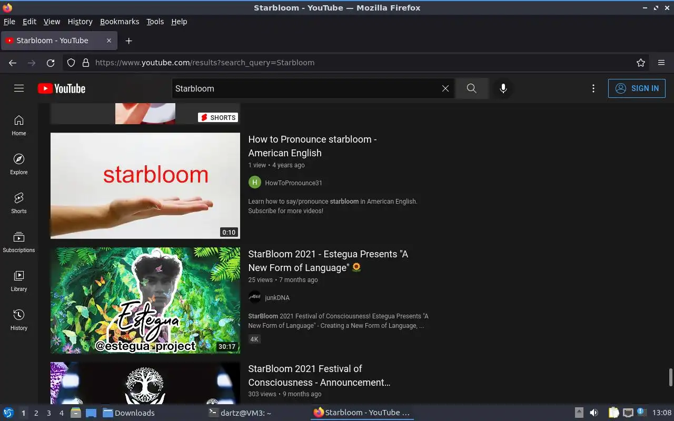The height and width of the screenshot is (421, 674).
Task: Open the View menu
Action: tap(52, 22)
